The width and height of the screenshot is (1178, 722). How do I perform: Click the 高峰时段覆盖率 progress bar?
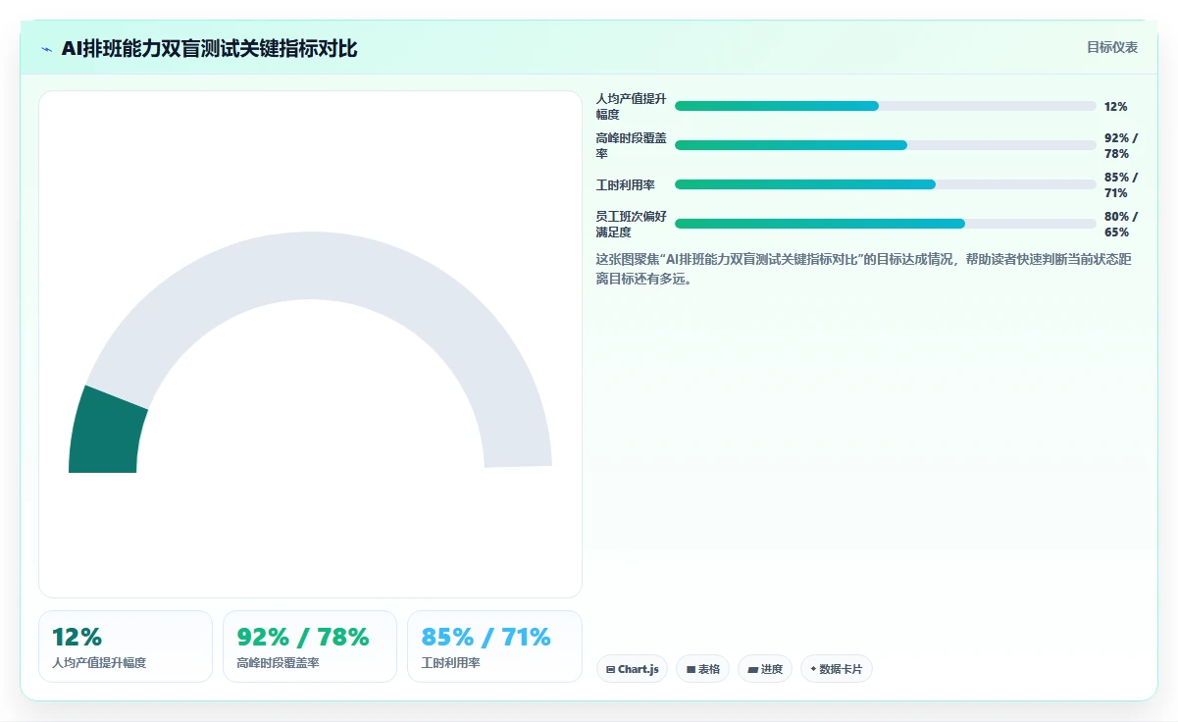[x=886, y=145]
